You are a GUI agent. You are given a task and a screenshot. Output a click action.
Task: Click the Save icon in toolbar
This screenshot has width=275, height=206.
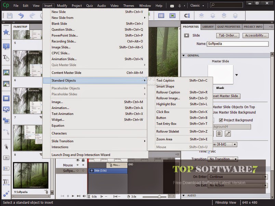click(10, 16)
